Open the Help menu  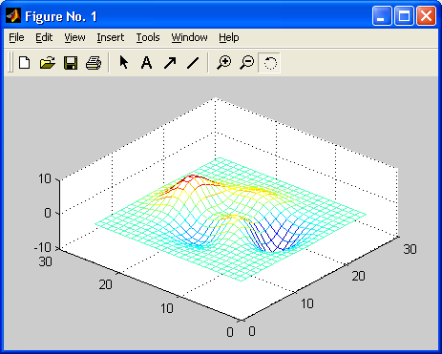(x=229, y=37)
